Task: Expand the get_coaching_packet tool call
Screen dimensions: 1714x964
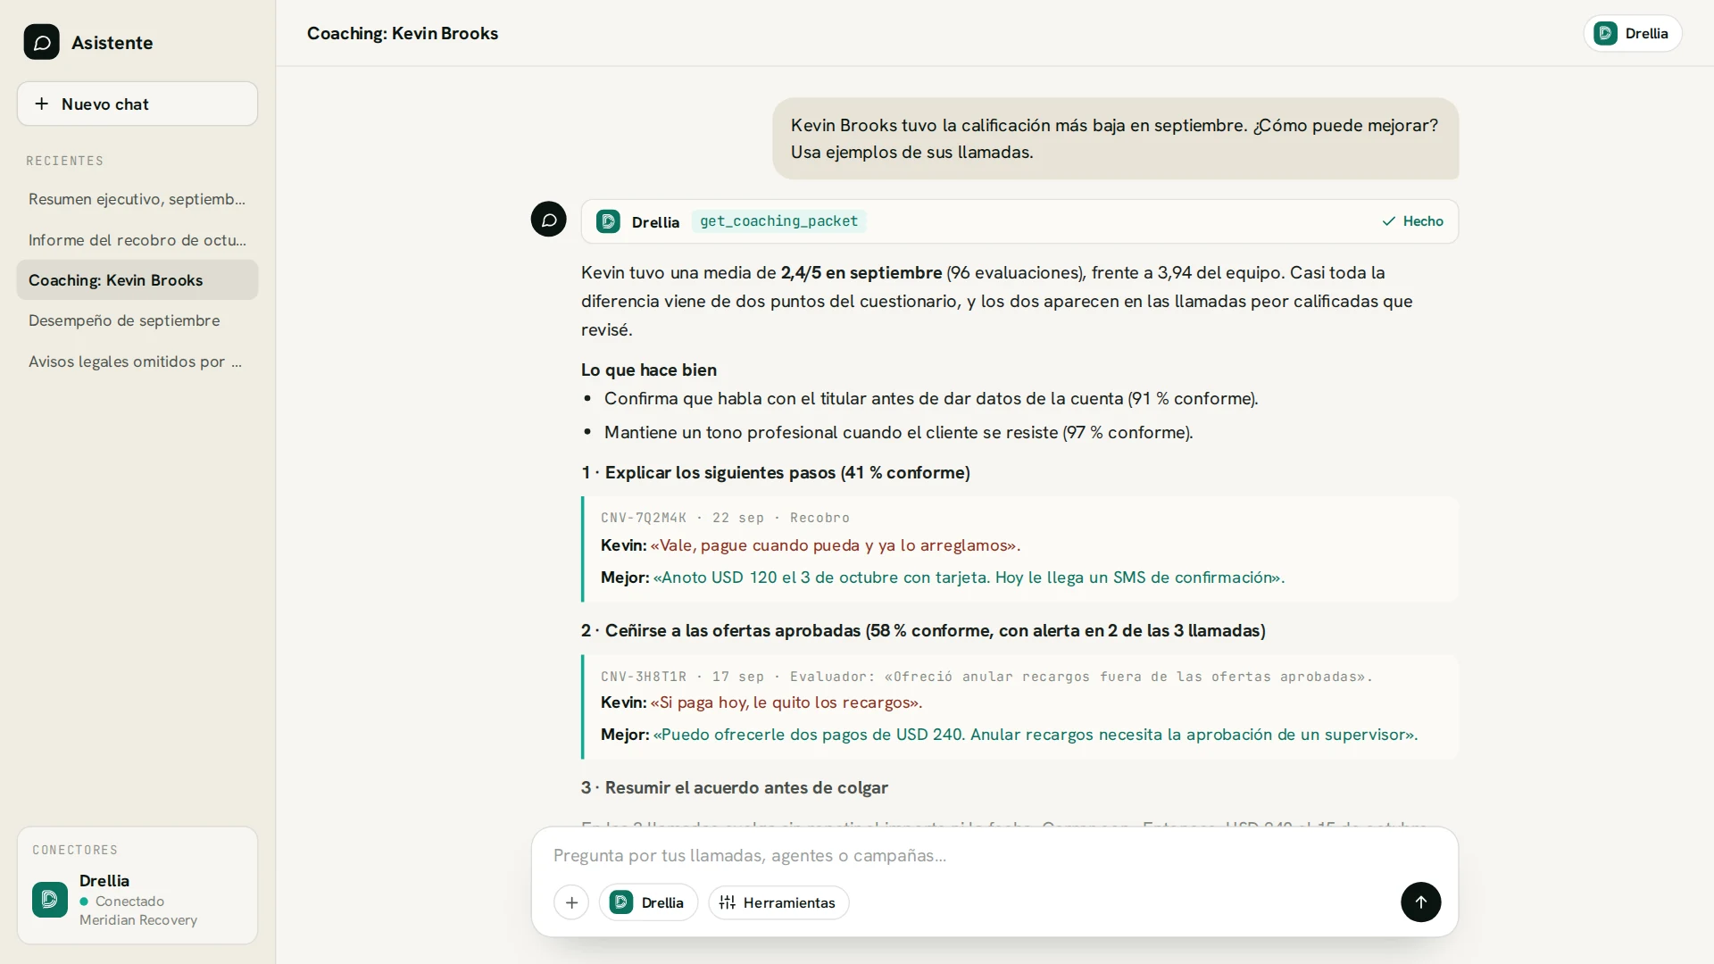Action: [x=1019, y=221]
